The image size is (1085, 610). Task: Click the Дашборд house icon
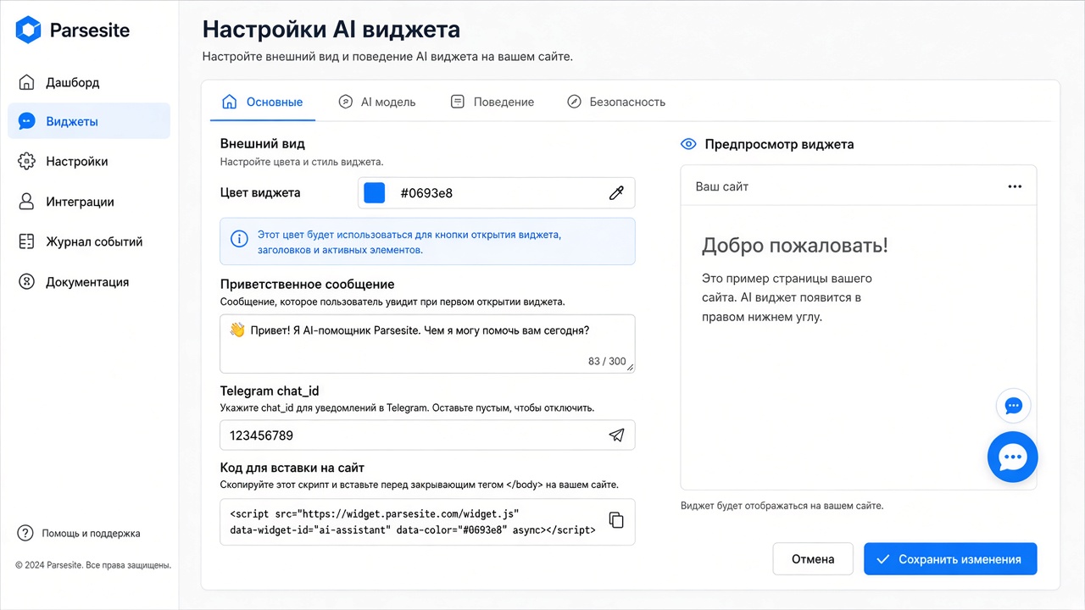[26, 82]
